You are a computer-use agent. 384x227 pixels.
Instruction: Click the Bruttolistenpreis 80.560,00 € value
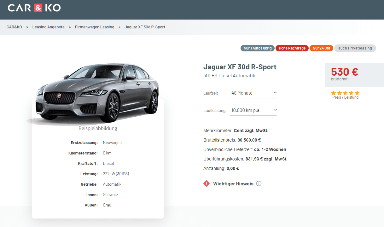click(x=249, y=140)
